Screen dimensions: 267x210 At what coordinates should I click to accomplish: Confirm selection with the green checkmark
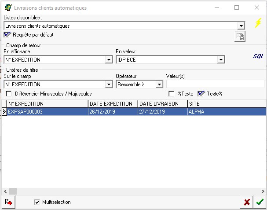pyautogui.click(x=260, y=202)
